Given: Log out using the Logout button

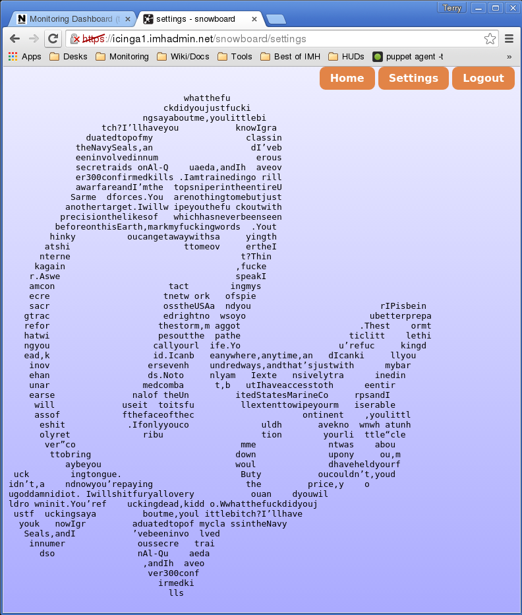Looking at the screenshot, I should click(x=483, y=78).
